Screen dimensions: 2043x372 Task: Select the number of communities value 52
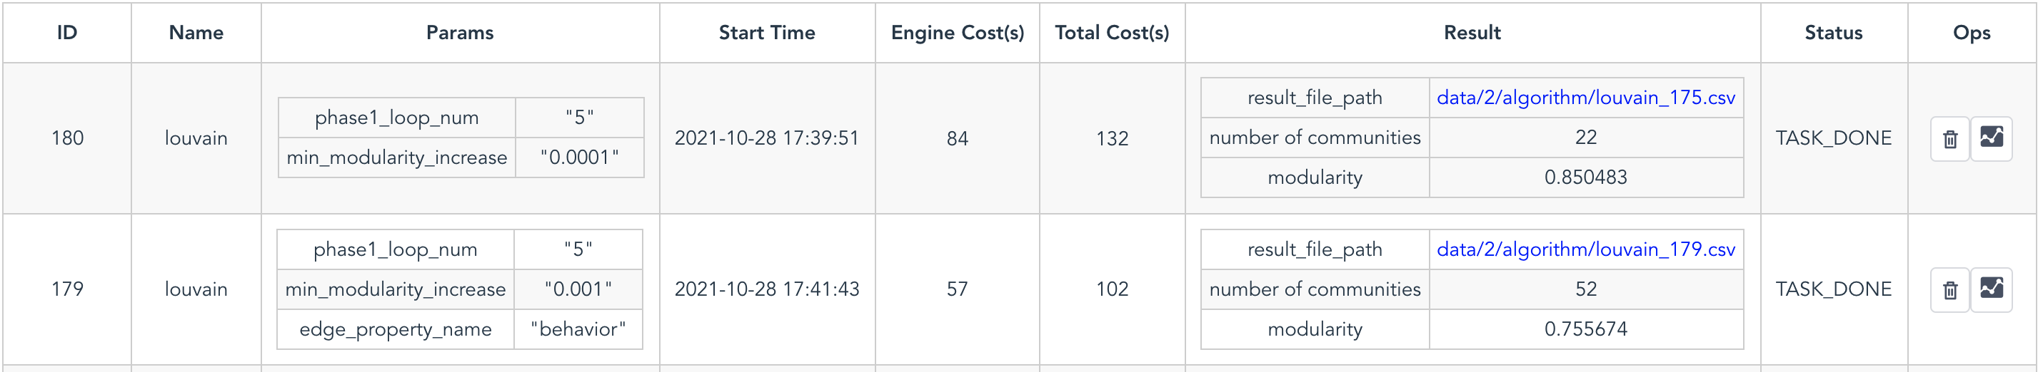pyautogui.click(x=1585, y=289)
